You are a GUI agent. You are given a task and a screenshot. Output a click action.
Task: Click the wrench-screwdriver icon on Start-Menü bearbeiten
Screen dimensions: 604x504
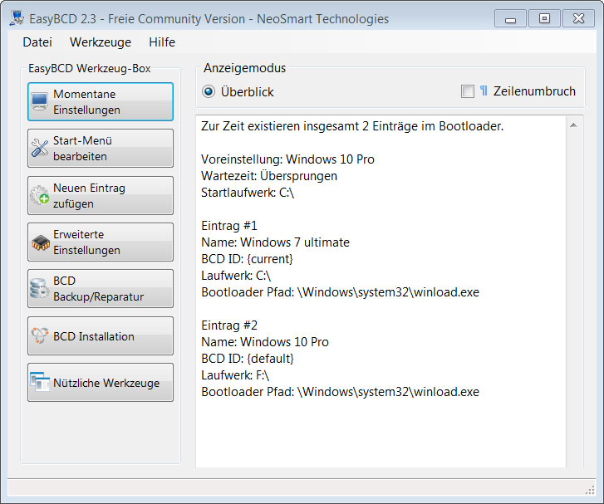point(40,148)
